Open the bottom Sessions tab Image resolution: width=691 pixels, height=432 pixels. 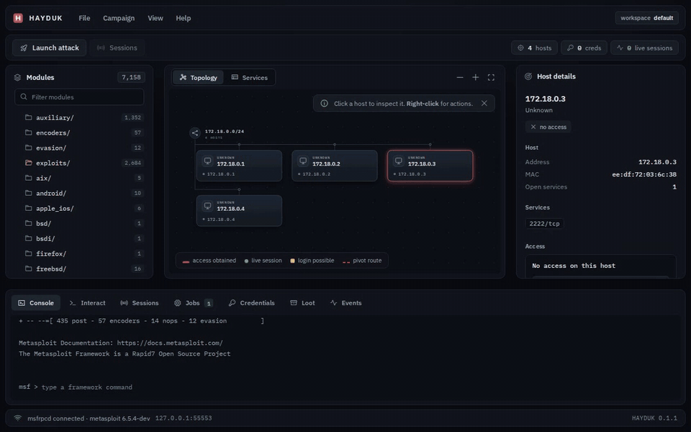pos(139,303)
